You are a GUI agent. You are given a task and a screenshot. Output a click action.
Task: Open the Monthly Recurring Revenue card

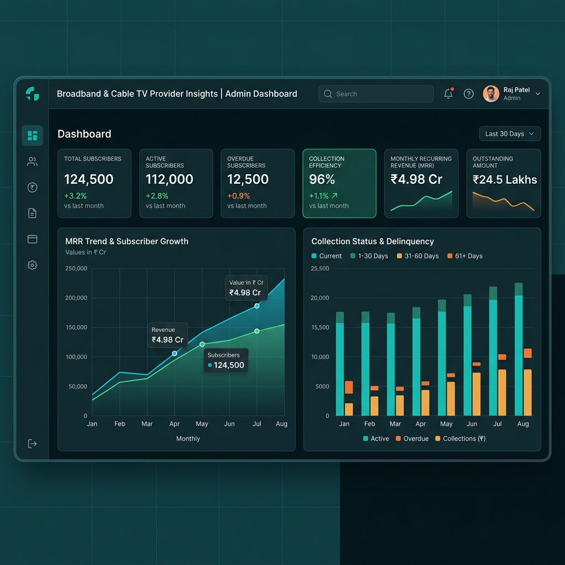coord(421,183)
